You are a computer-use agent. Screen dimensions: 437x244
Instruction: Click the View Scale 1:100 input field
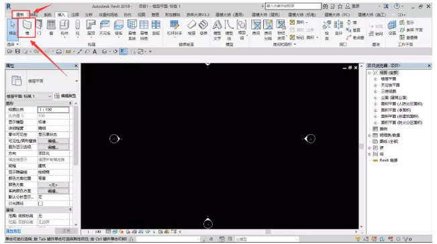(x=53, y=110)
